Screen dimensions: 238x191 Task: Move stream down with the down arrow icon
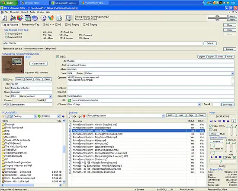(79, 116)
